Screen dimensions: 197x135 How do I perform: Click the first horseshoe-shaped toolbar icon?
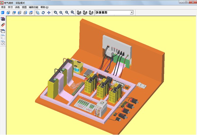[x=79, y=13]
